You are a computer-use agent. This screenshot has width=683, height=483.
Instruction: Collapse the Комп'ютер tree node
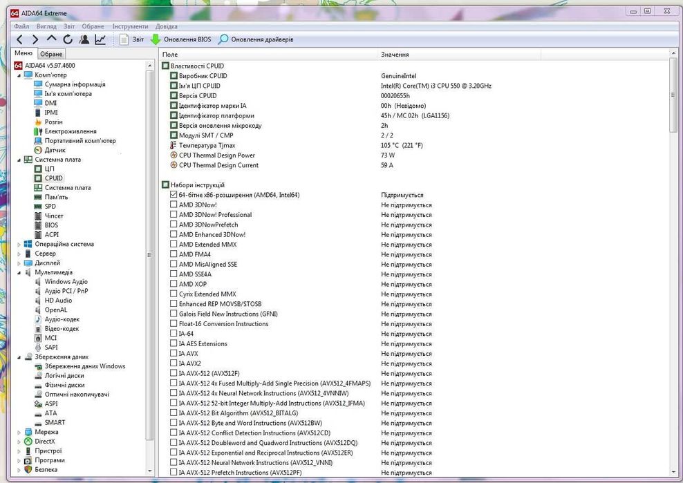point(19,75)
